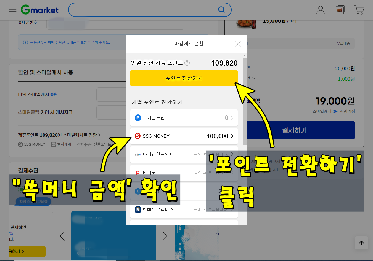The height and width of the screenshot is (261, 373).
Task: Open the 마이신한포인트 row
Action: [x=184, y=155]
